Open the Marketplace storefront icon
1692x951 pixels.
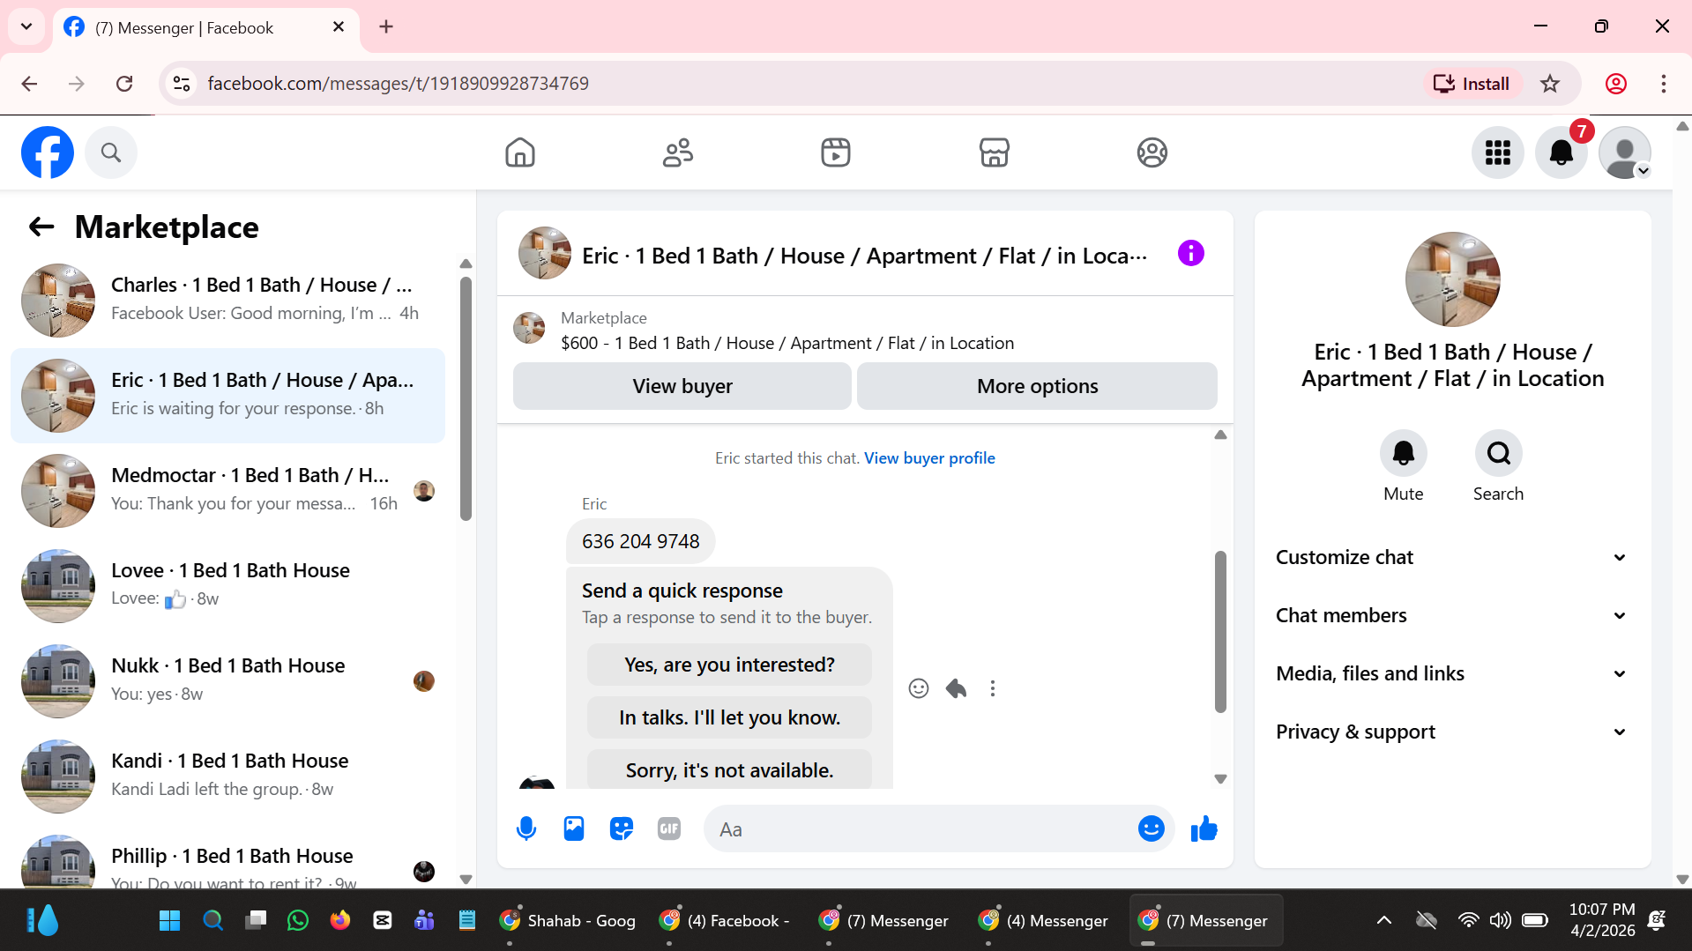click(994, 152)
